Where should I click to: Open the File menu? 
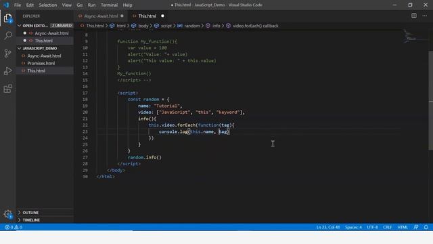tap(18, 5)
